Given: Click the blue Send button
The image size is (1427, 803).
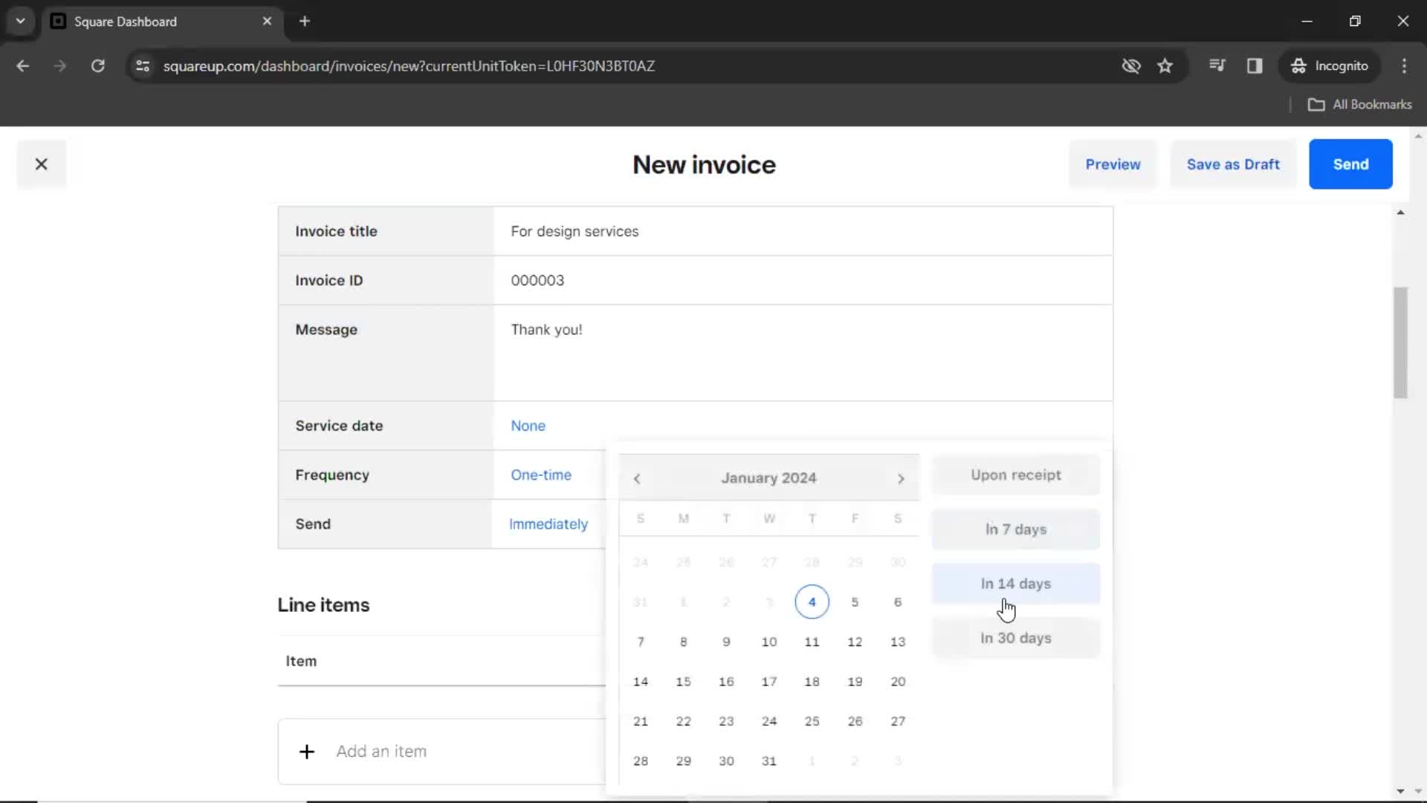Looking at the screenshot, I should coord(1350,164).
